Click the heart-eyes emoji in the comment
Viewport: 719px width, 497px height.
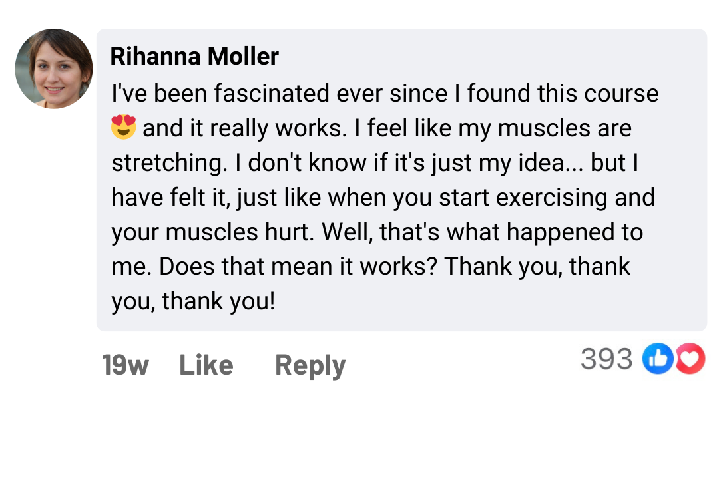pyautogui.click(x=124, y=128)
